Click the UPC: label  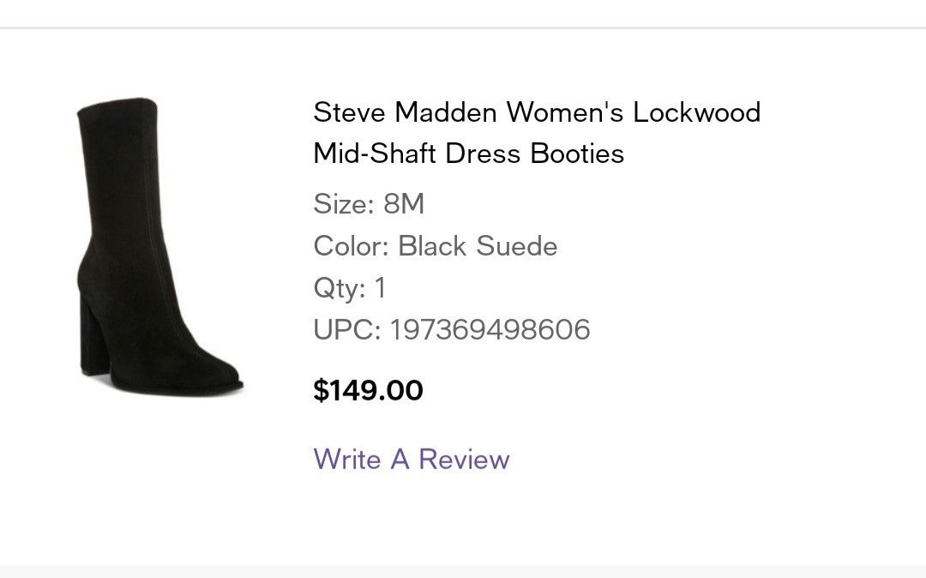pyautogui.click(x=347, y=330)
